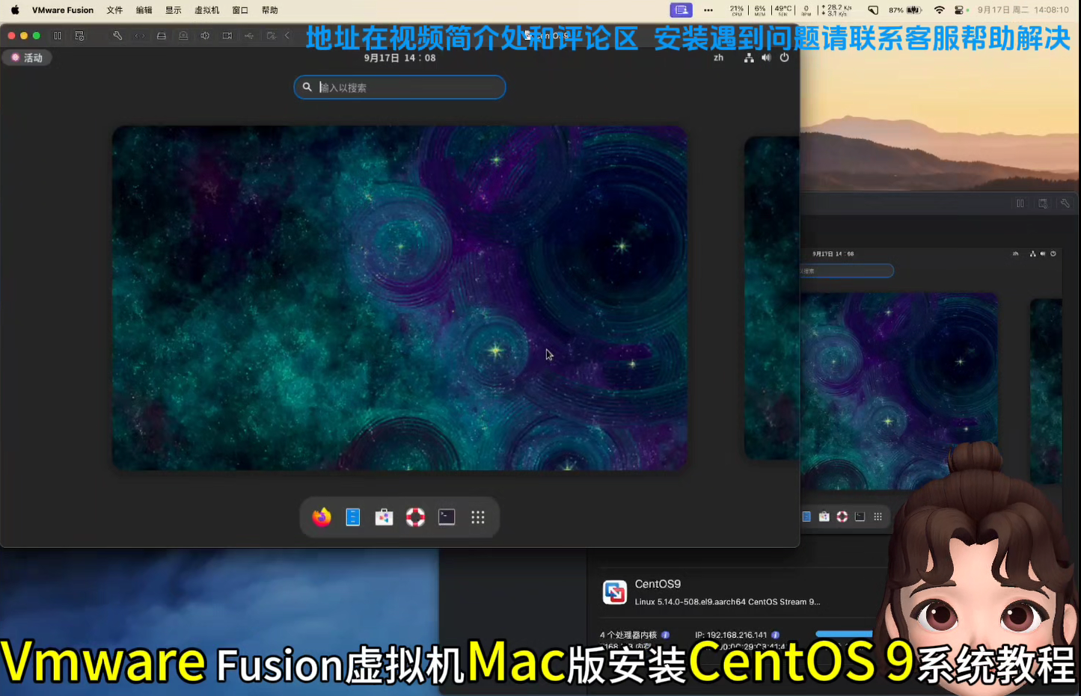The height and width of the screenshot is (696, 1081).
Task: Click the sound card speaker icon in toolbar
Action: click(205, 36)
